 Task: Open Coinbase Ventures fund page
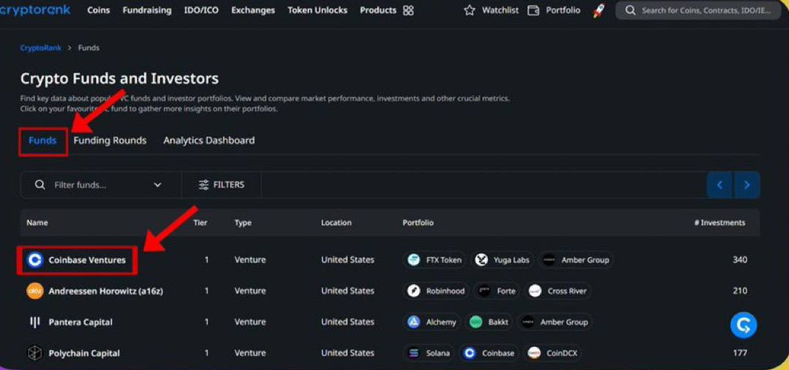tap(87, 260)
